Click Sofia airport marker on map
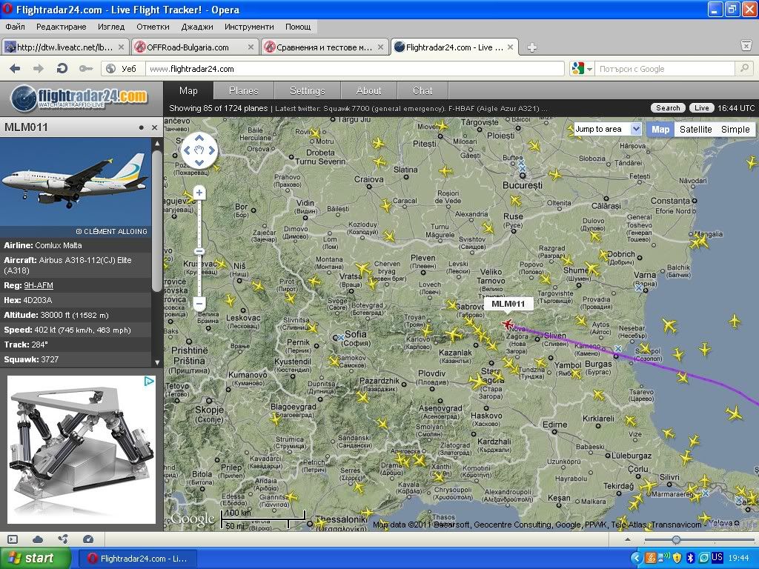This screenshot has width=759, height=569. click(x=341, y=337)
